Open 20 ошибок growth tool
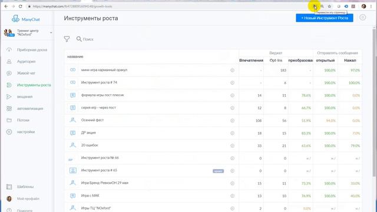This screenshot has width=377, height=212. [x=90, y=145]
